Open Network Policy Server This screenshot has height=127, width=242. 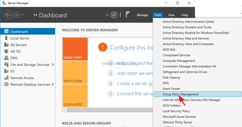click(x=177, y=122)
